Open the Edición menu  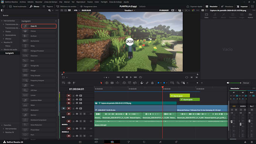pos(30,2)
